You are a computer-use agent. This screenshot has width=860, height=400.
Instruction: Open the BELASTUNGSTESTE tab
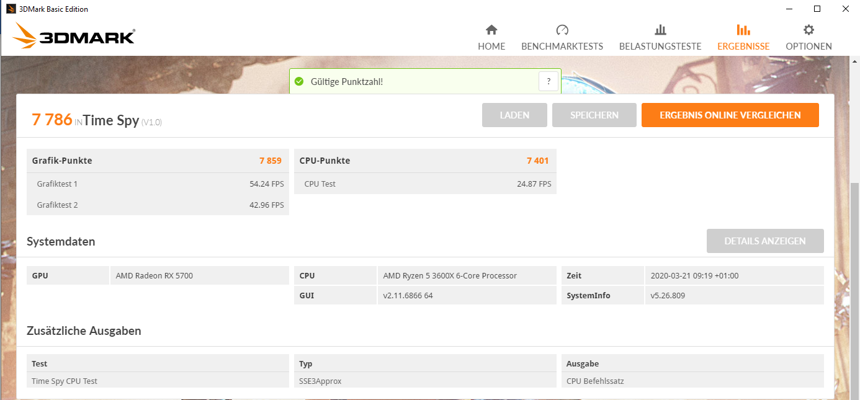point(660,37)
